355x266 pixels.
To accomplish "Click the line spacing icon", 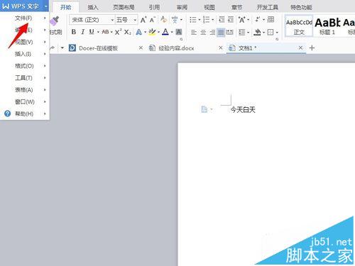I will [241, 32].
